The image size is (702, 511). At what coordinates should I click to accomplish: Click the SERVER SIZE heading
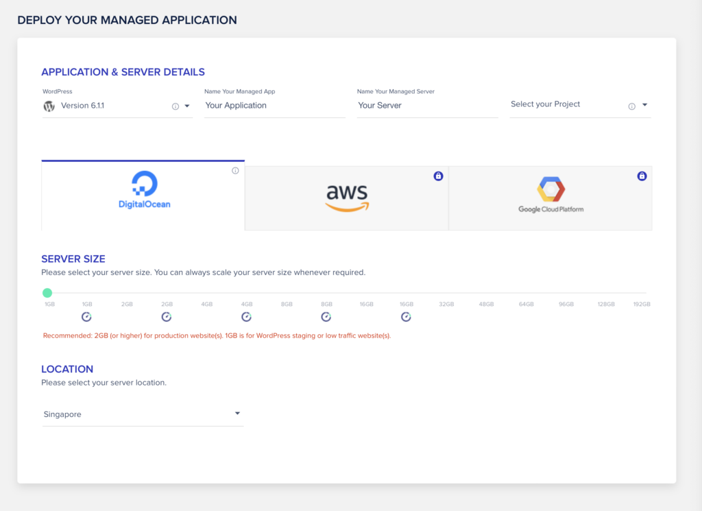pos(73,259)
